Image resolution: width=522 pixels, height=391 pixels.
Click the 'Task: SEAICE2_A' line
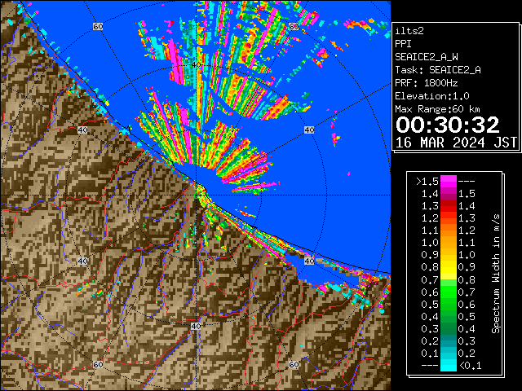point(438,70)
